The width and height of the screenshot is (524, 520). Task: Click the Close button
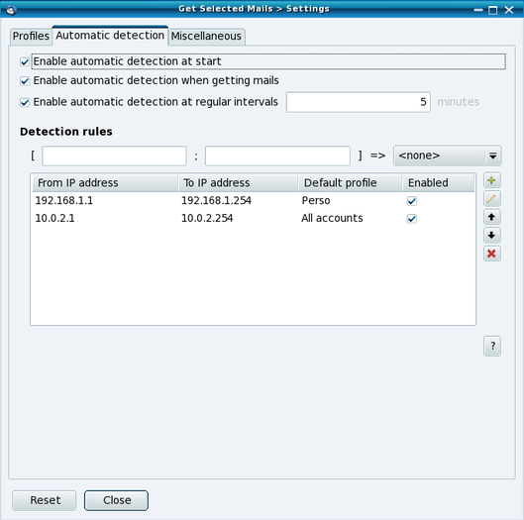[x=116, y=500]
